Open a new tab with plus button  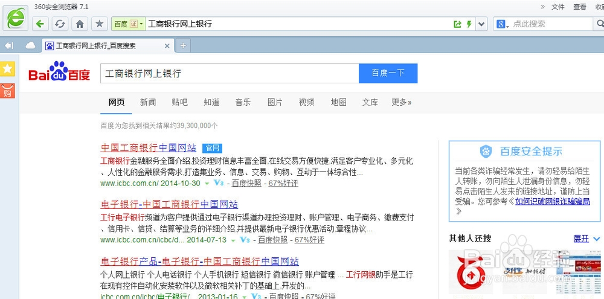click(183, 45)
